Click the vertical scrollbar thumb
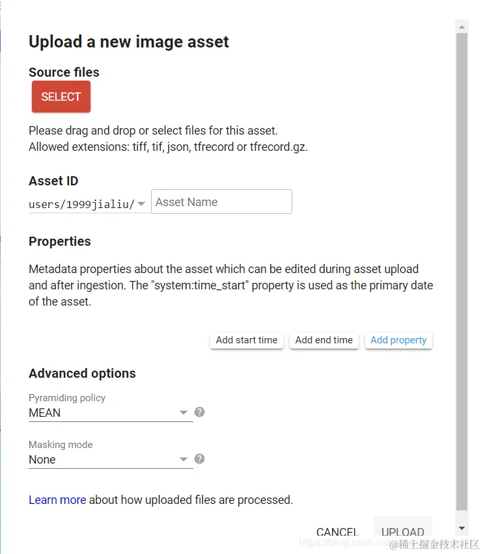 coord(462,272)
